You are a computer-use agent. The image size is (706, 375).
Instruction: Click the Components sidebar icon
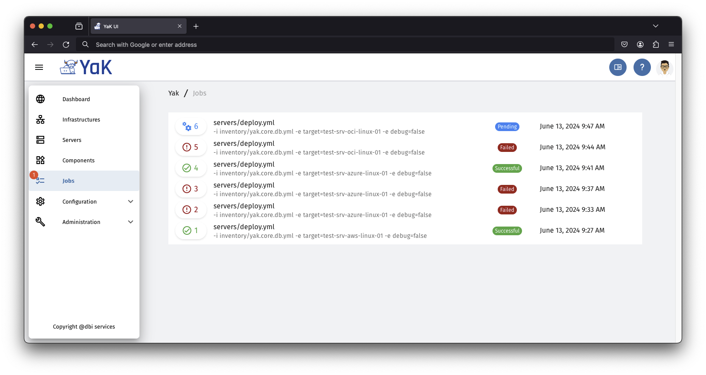coord(40,160)
